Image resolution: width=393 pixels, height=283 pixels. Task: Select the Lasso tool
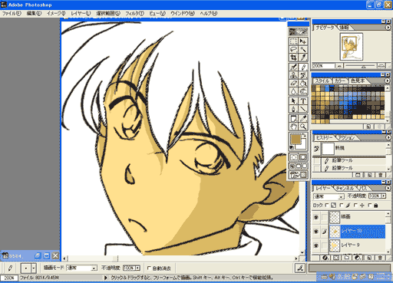tap(293, 49)
